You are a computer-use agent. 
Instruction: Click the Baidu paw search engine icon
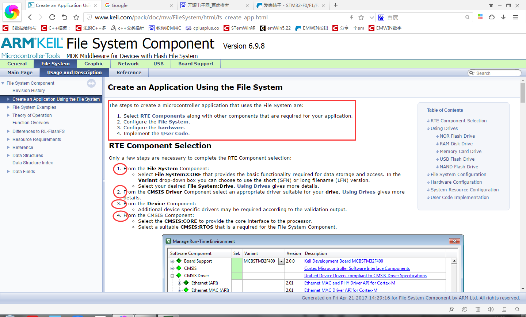(381, 17)
